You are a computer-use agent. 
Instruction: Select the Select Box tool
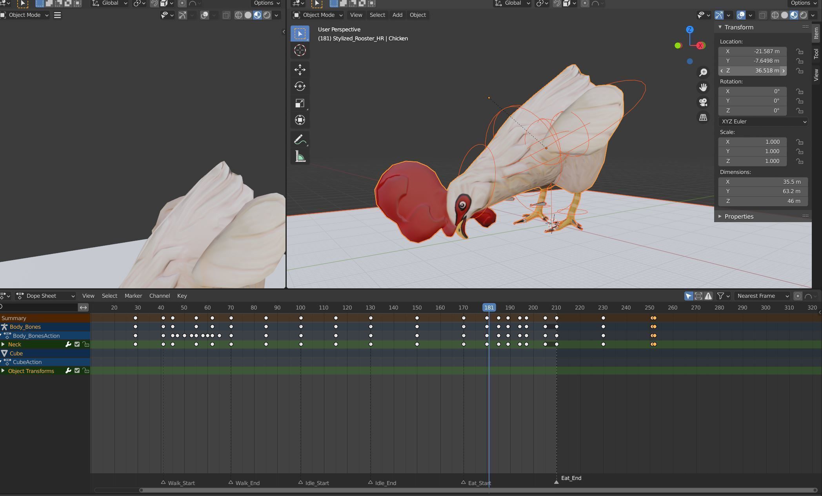[300, 34]
